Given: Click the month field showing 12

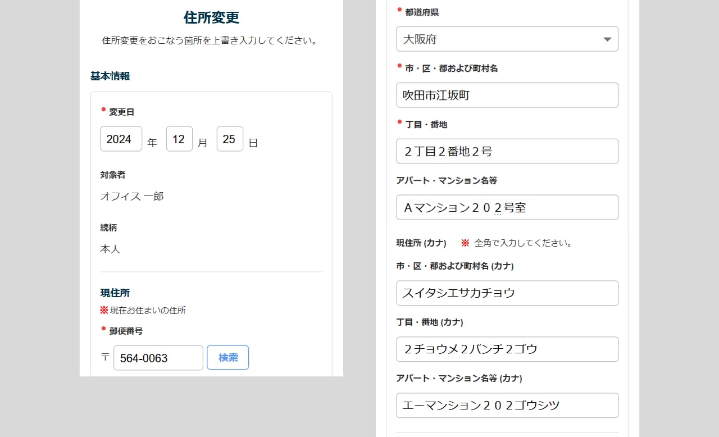Looking at the screenshot, I should point(180,139).
